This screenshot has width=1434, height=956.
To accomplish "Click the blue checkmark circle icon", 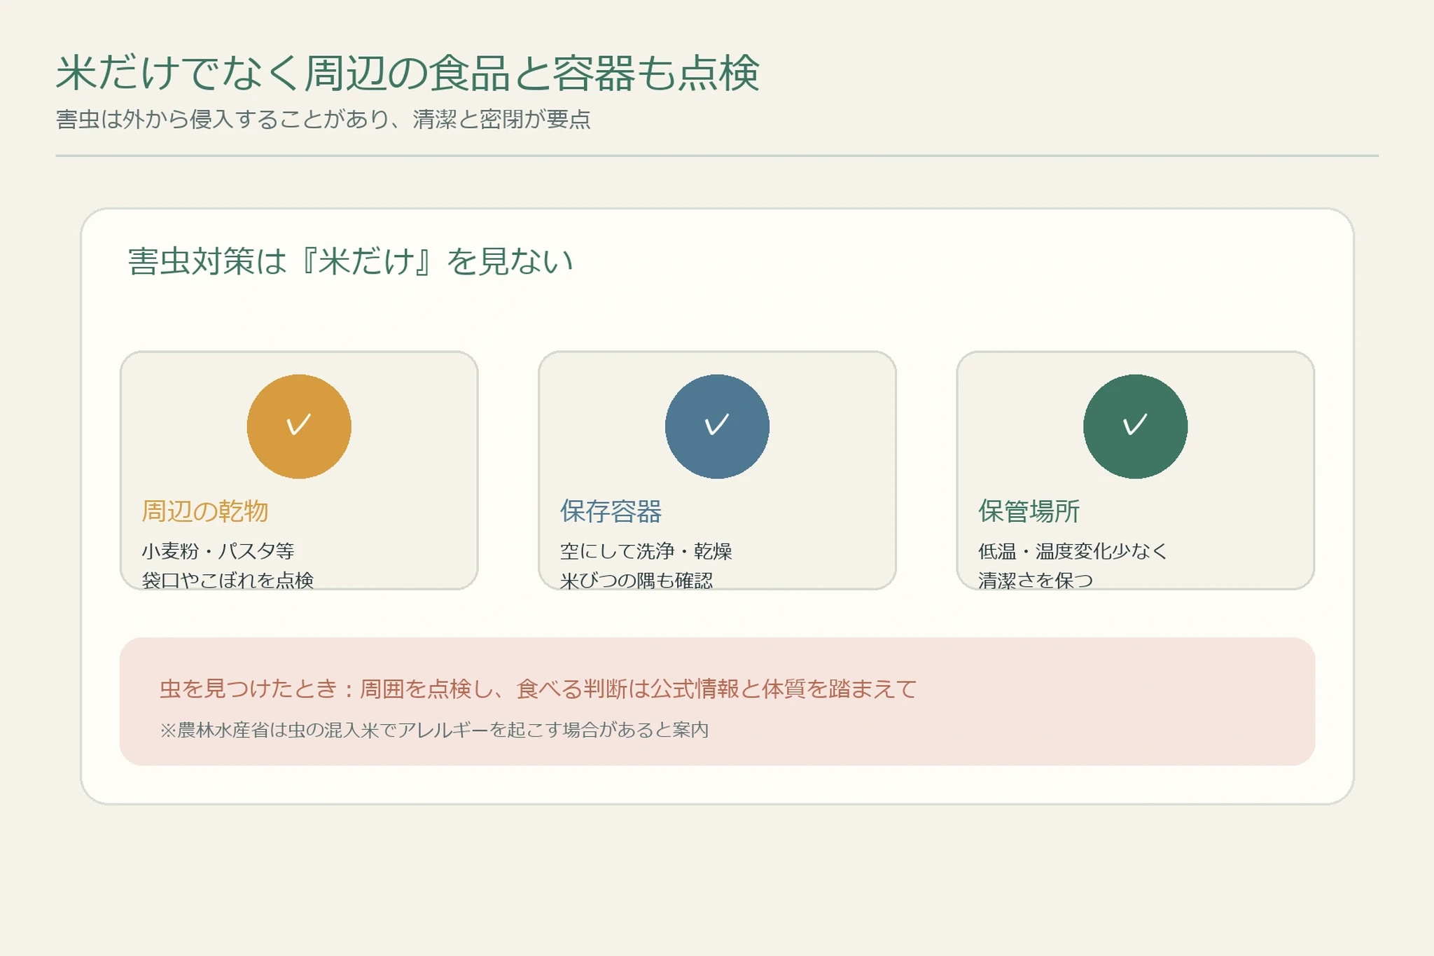I will (x=717, y=427).
